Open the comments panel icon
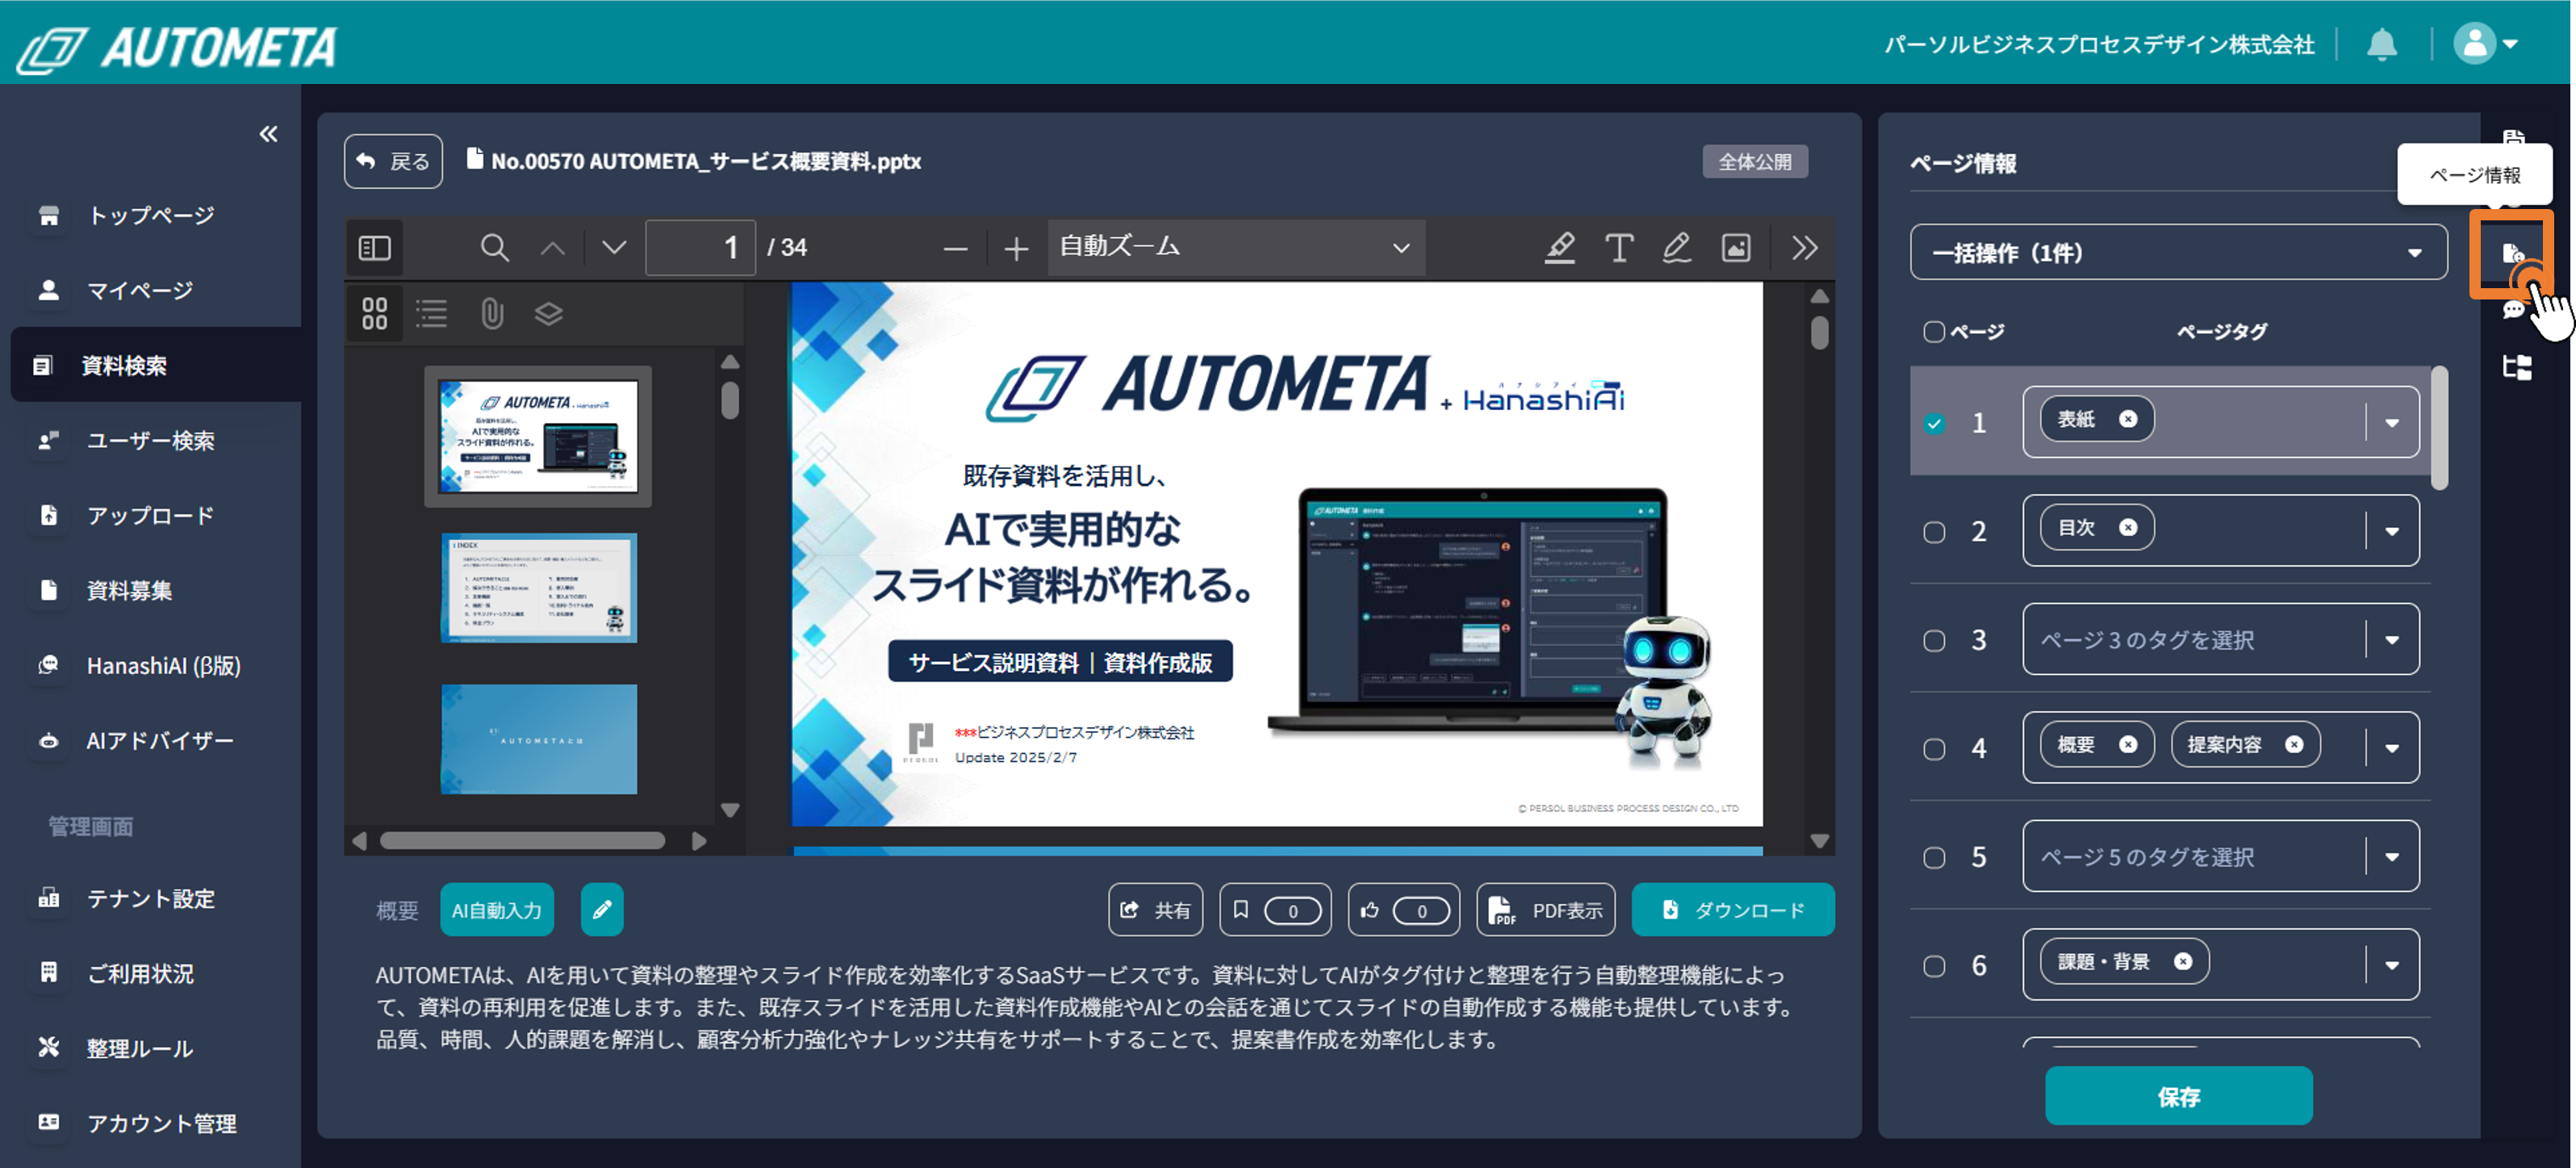The image size is (2576, 1168). (x=2513, y=310)
